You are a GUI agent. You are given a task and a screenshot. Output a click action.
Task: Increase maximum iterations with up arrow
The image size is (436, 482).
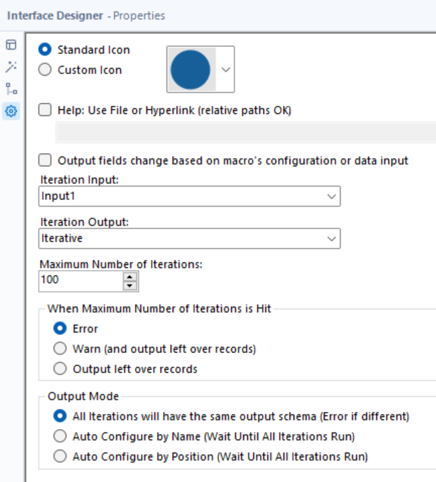(130, 276)
